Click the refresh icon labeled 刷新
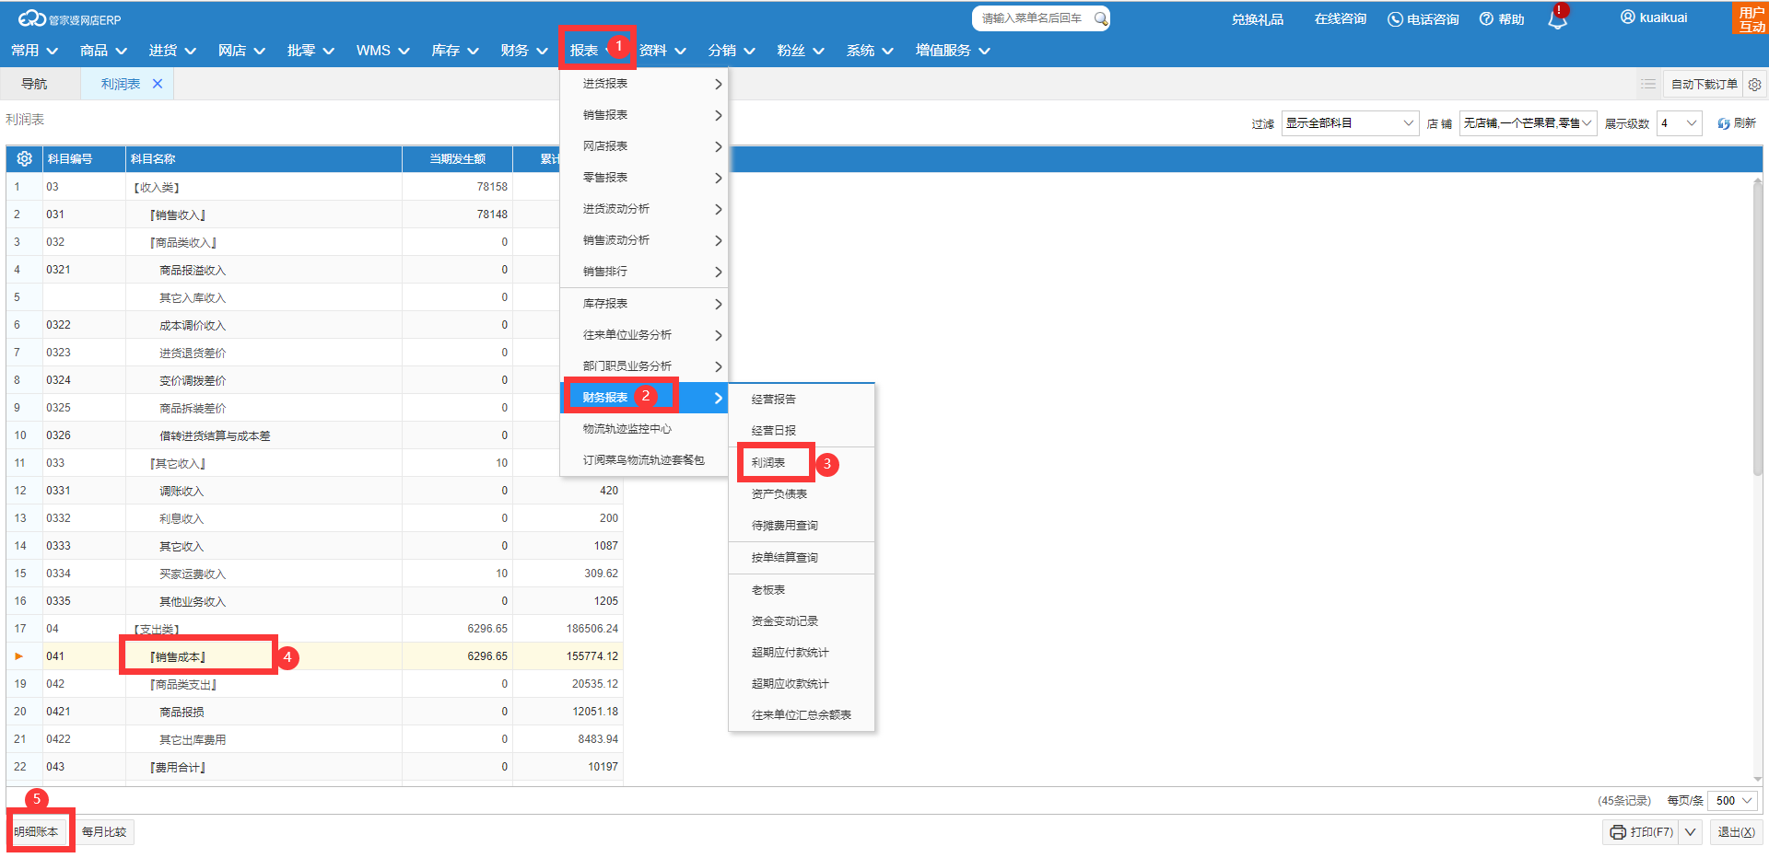Image resolution: width=1769 pixels, height=858 pixels. coord(1723,123)
